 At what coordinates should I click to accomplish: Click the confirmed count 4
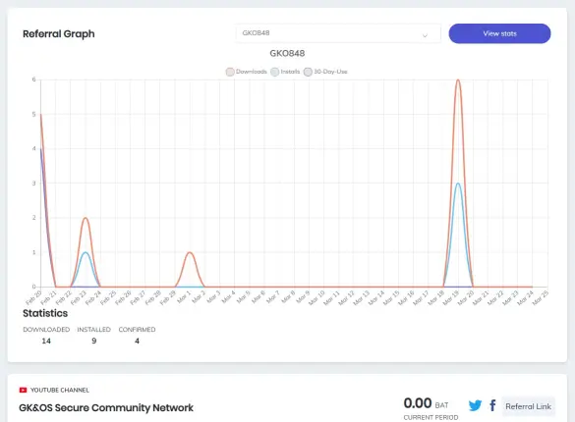[137, 342]
